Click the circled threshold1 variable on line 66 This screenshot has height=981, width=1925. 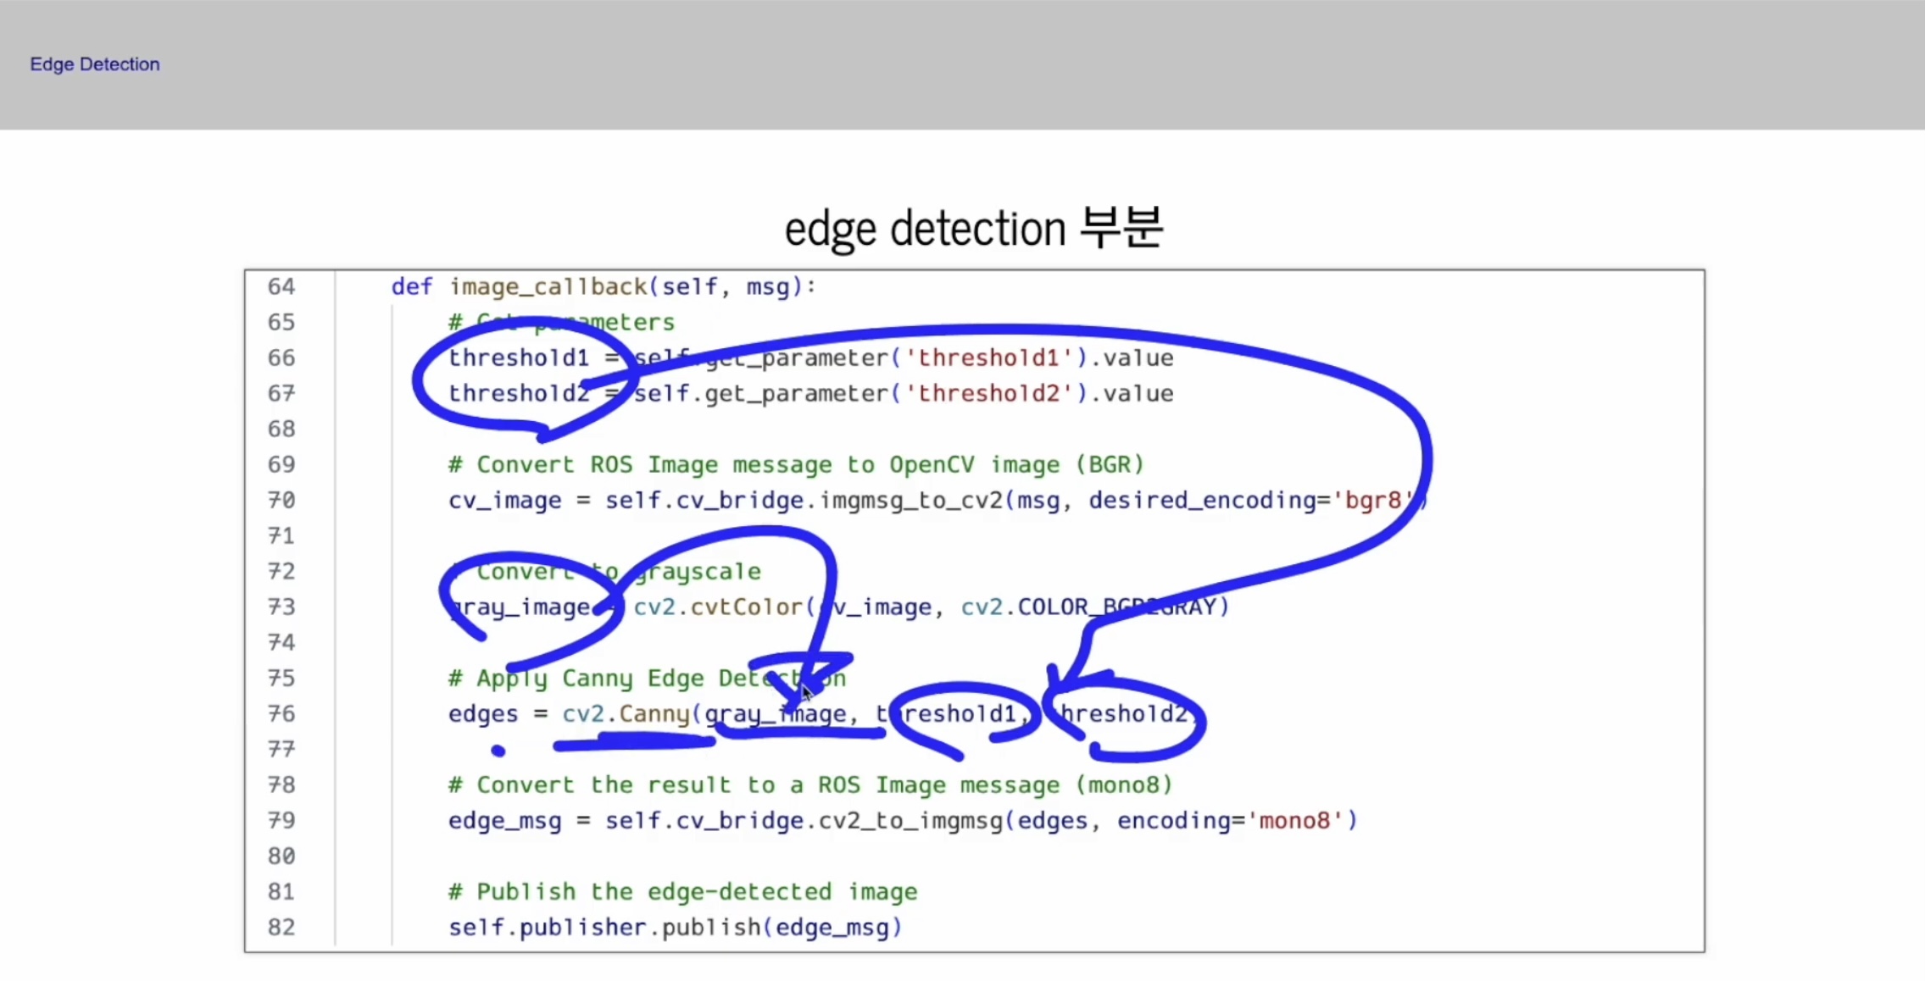[x=518, y=358]
